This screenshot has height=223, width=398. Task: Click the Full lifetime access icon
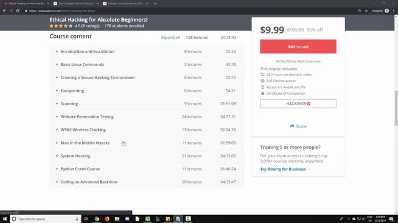pyautogui.click(x=262, y=81)
